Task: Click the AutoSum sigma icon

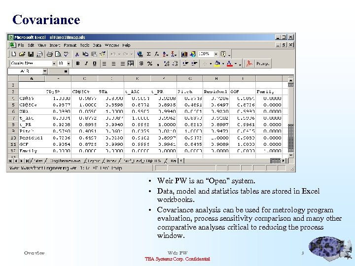Action: tap(148, 54)
